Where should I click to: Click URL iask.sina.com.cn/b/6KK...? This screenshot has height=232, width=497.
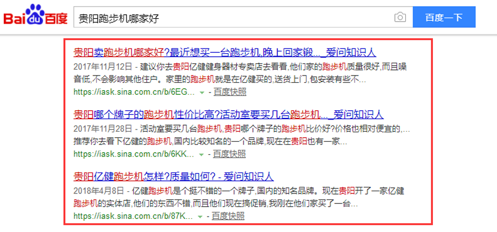(134, 154)
